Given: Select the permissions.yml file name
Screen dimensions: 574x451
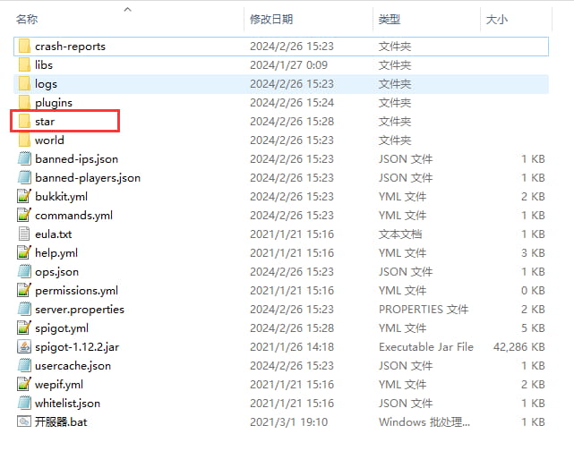Looking at the screenshot, I should click(x=76, y=290).
